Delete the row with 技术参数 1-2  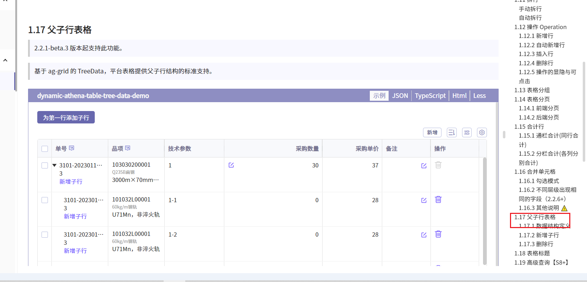tap(438, 234)
